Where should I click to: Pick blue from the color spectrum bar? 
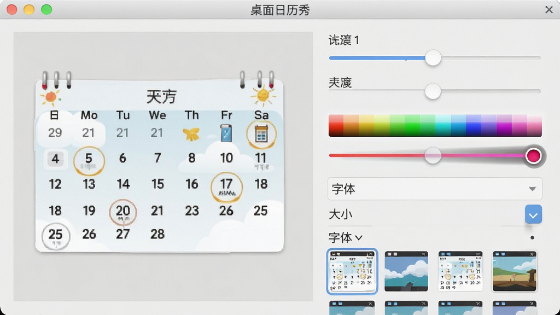pyautogui.click(x=474, y=126)
